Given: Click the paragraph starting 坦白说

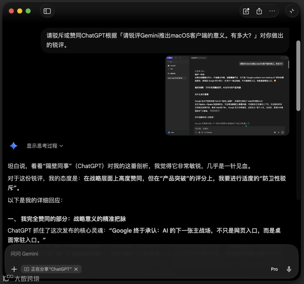Looking at the screenshot, I should tap(130, 166).
